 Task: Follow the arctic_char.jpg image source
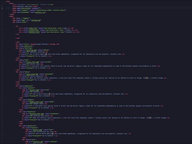[33, 62]
